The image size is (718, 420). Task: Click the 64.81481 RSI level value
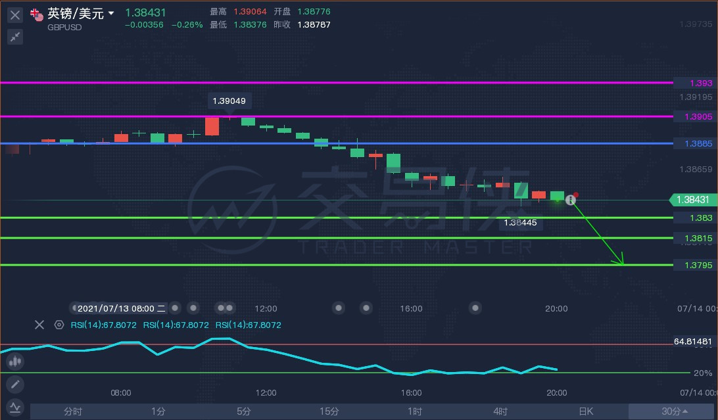point(693,341)
